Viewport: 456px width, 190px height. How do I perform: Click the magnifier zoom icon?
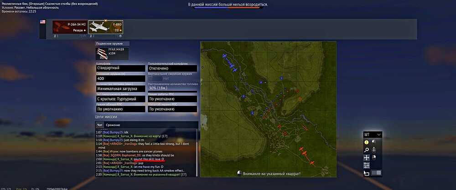367,150
